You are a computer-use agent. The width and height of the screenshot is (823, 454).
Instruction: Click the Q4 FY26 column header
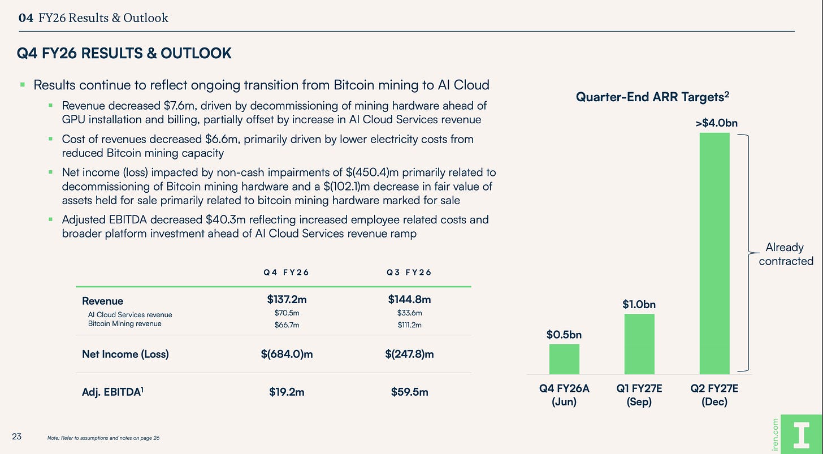click(287, 273)
